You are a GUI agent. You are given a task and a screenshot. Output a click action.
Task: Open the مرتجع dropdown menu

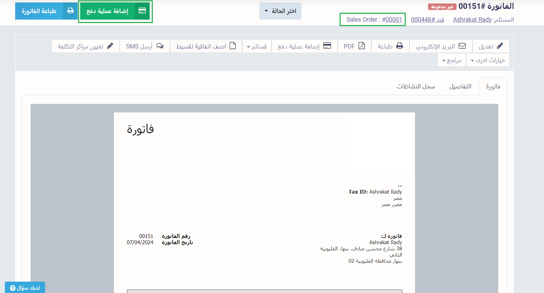451,60
